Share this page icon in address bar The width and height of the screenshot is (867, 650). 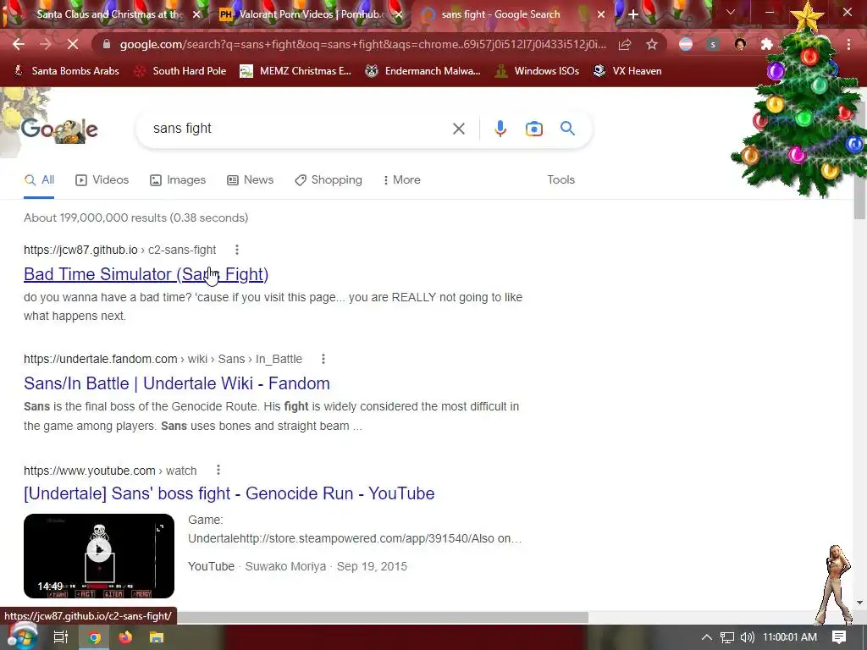point(625,44)
